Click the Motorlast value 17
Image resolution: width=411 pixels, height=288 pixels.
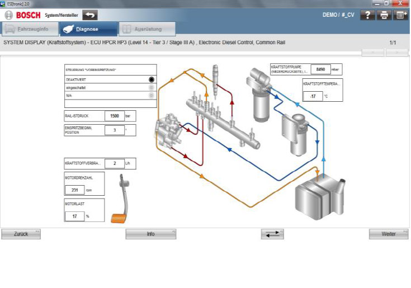75,216
